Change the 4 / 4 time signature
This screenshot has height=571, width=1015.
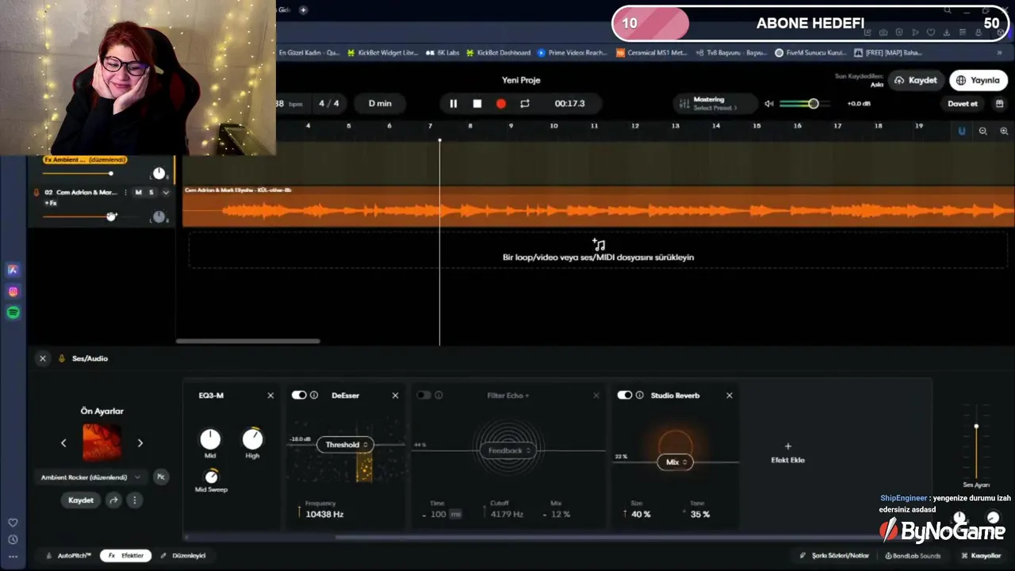[x=329, y=104]
